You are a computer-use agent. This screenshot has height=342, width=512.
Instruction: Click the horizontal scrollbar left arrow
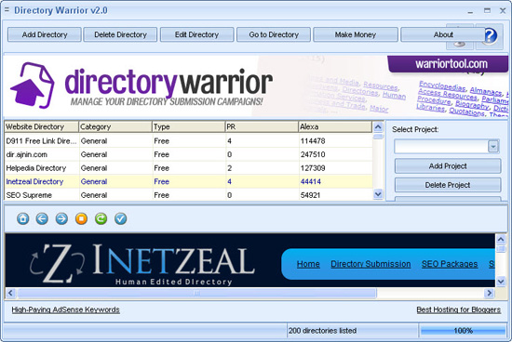tap(10, 293)
